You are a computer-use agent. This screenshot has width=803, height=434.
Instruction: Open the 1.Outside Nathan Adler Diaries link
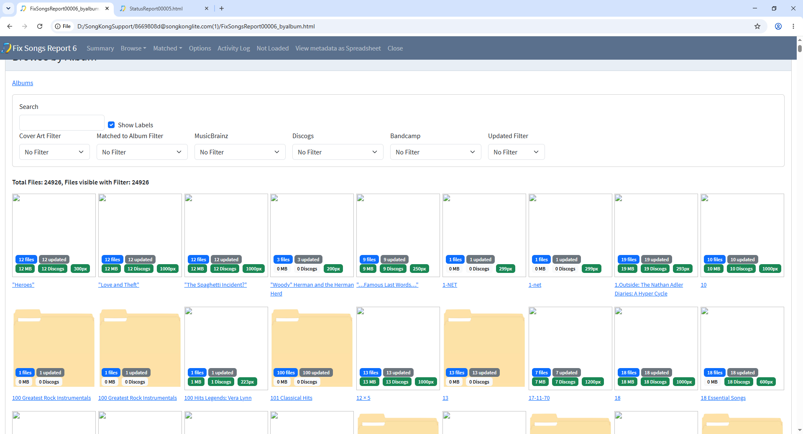click(649, 289)
